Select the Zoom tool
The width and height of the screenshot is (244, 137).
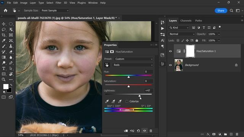pos(3,80)
